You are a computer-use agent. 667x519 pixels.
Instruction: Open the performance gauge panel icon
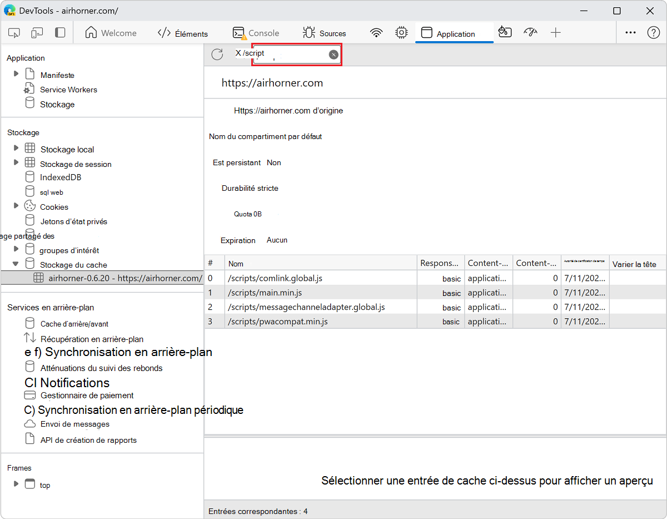click(530, 33)
